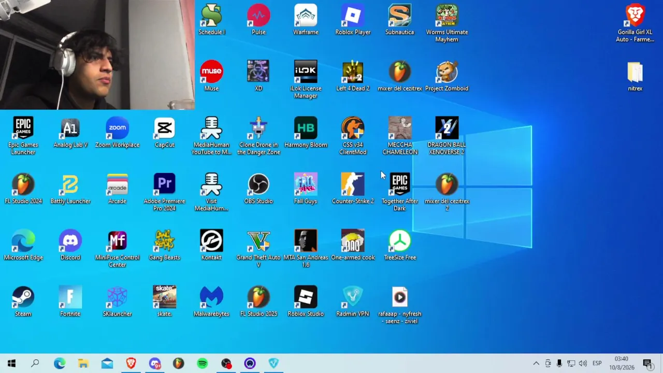Image resolution: width=663 pixels, height=373 pixels.
Task: Select the Counter-Strike 2 shortcut
Action: point(353,189)
